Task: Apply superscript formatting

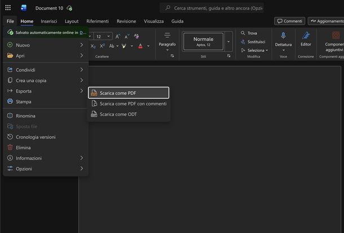Action: point(102,46)
